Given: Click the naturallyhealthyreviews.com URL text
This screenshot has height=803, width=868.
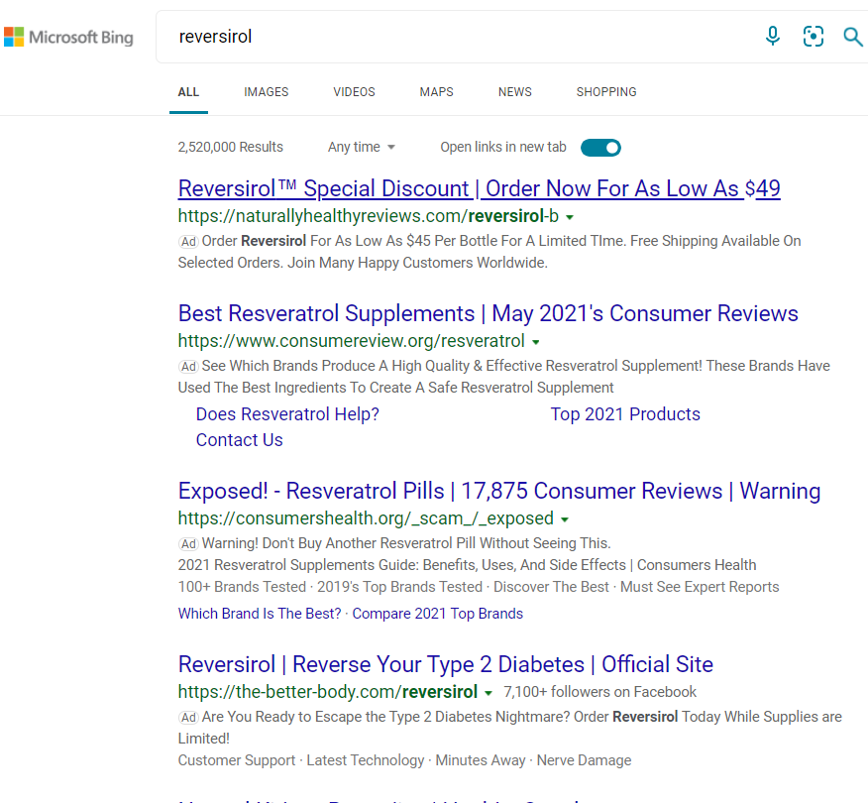Looking at the screenshot, I should tap(369, 216).
